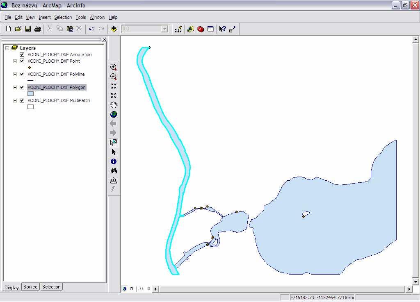Image resolution: width=420 pixels, height=302 pixels.
Task: Select VODNI_PLOCHY.DXF MultiPatch layer name
Action: pos(59,100)
